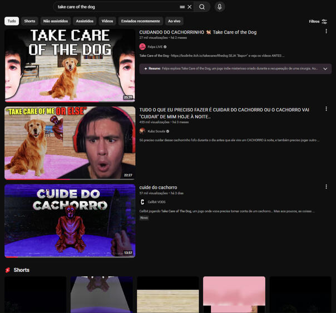Click the search magnifier button

[201, 7]
